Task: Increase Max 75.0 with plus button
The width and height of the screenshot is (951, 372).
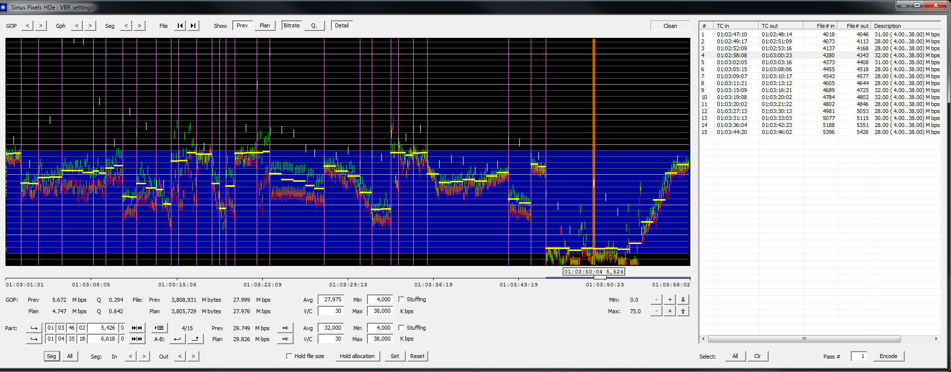Action: click(x=670, y=311)
